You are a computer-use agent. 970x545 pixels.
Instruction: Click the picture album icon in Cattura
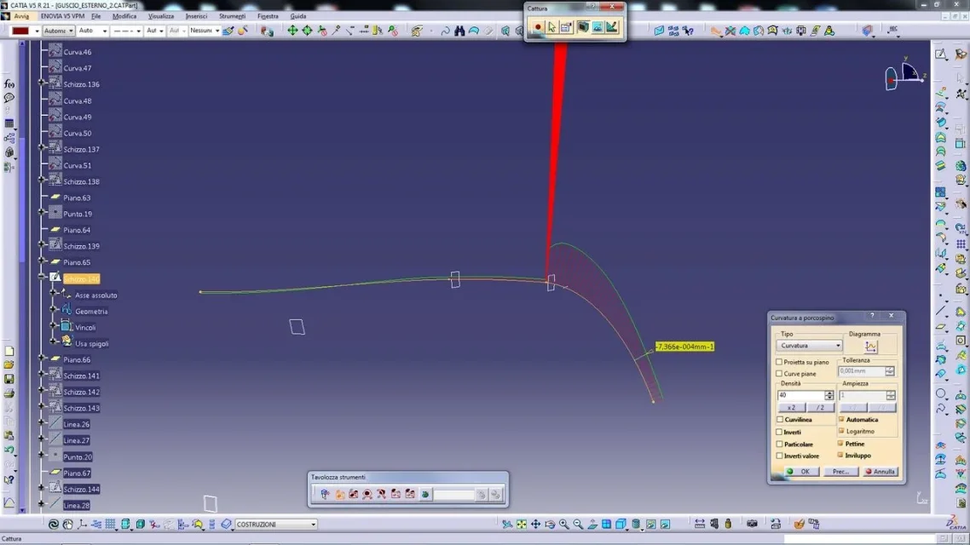(597, 27)
